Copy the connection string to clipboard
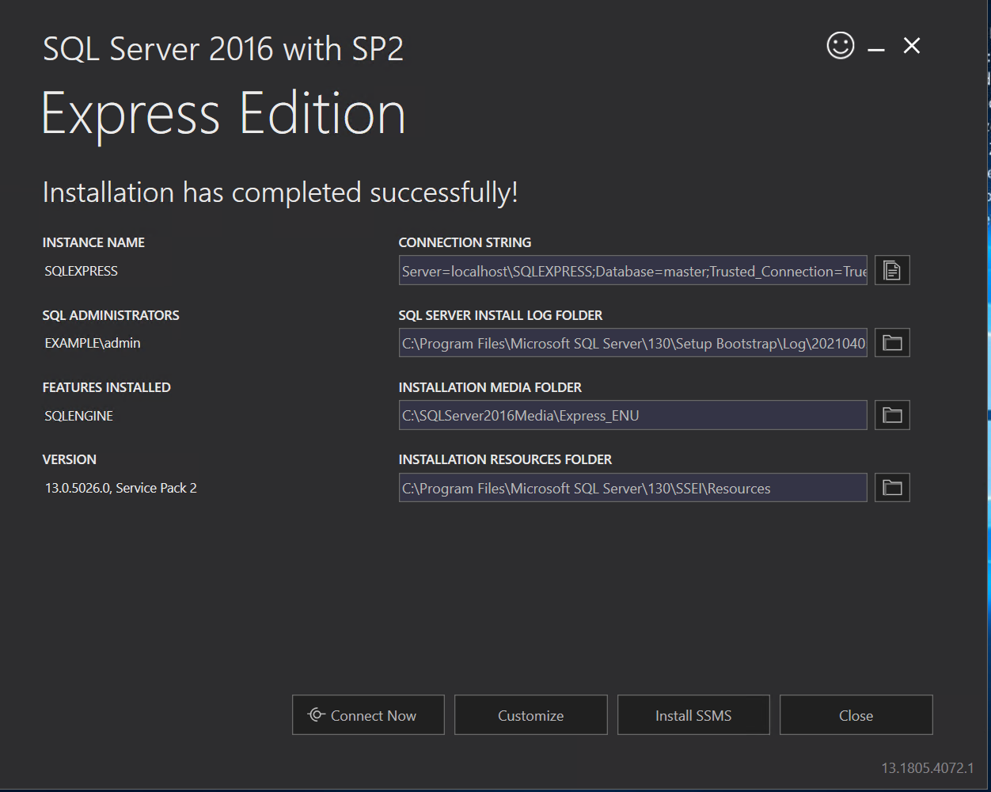 click(x=892, y=270)
